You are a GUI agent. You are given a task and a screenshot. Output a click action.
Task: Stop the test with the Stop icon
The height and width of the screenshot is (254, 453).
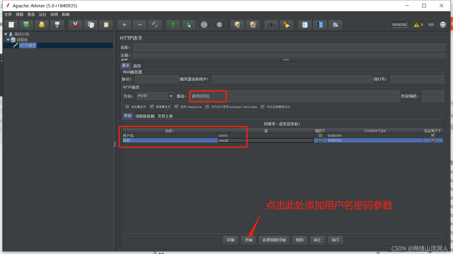[x=204, y=25]
